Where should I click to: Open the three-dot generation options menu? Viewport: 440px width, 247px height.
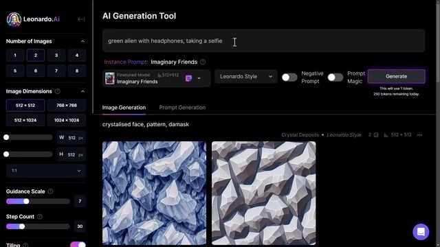(419, 135)
